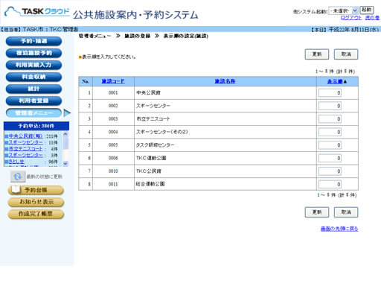The height and width of the screenshot is (286, 381).
Task: Click the タスク研修センター table cell
Action: click(x=225, y=145)
